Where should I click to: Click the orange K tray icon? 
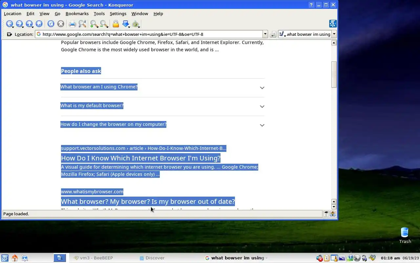coord(326,258)
